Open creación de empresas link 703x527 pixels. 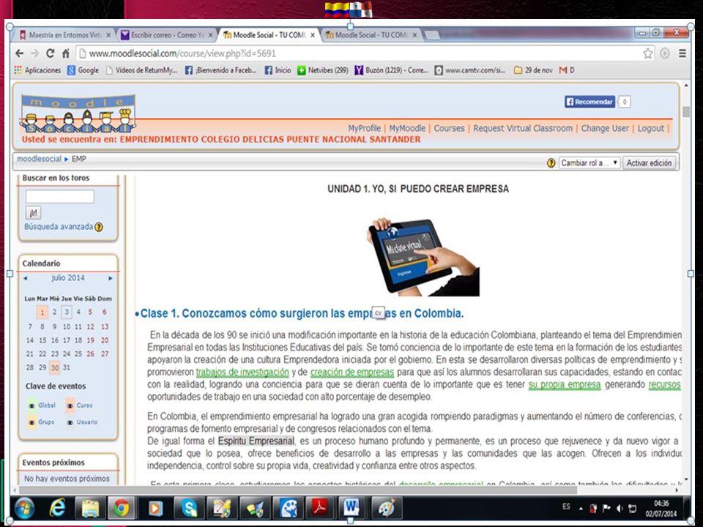(352, 372)
